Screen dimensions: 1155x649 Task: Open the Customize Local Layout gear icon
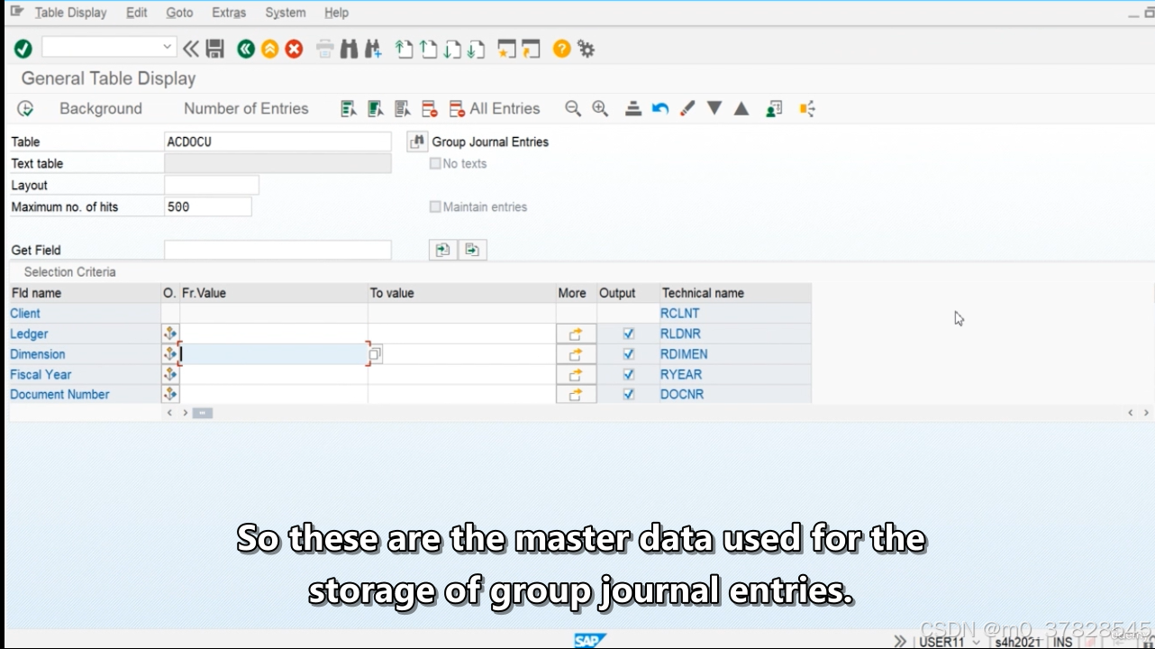pos(587,49)
